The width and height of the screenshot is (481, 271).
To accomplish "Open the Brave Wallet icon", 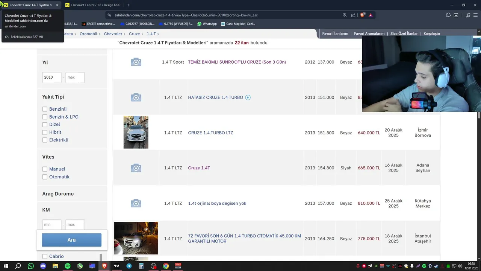I will (456, 15).
